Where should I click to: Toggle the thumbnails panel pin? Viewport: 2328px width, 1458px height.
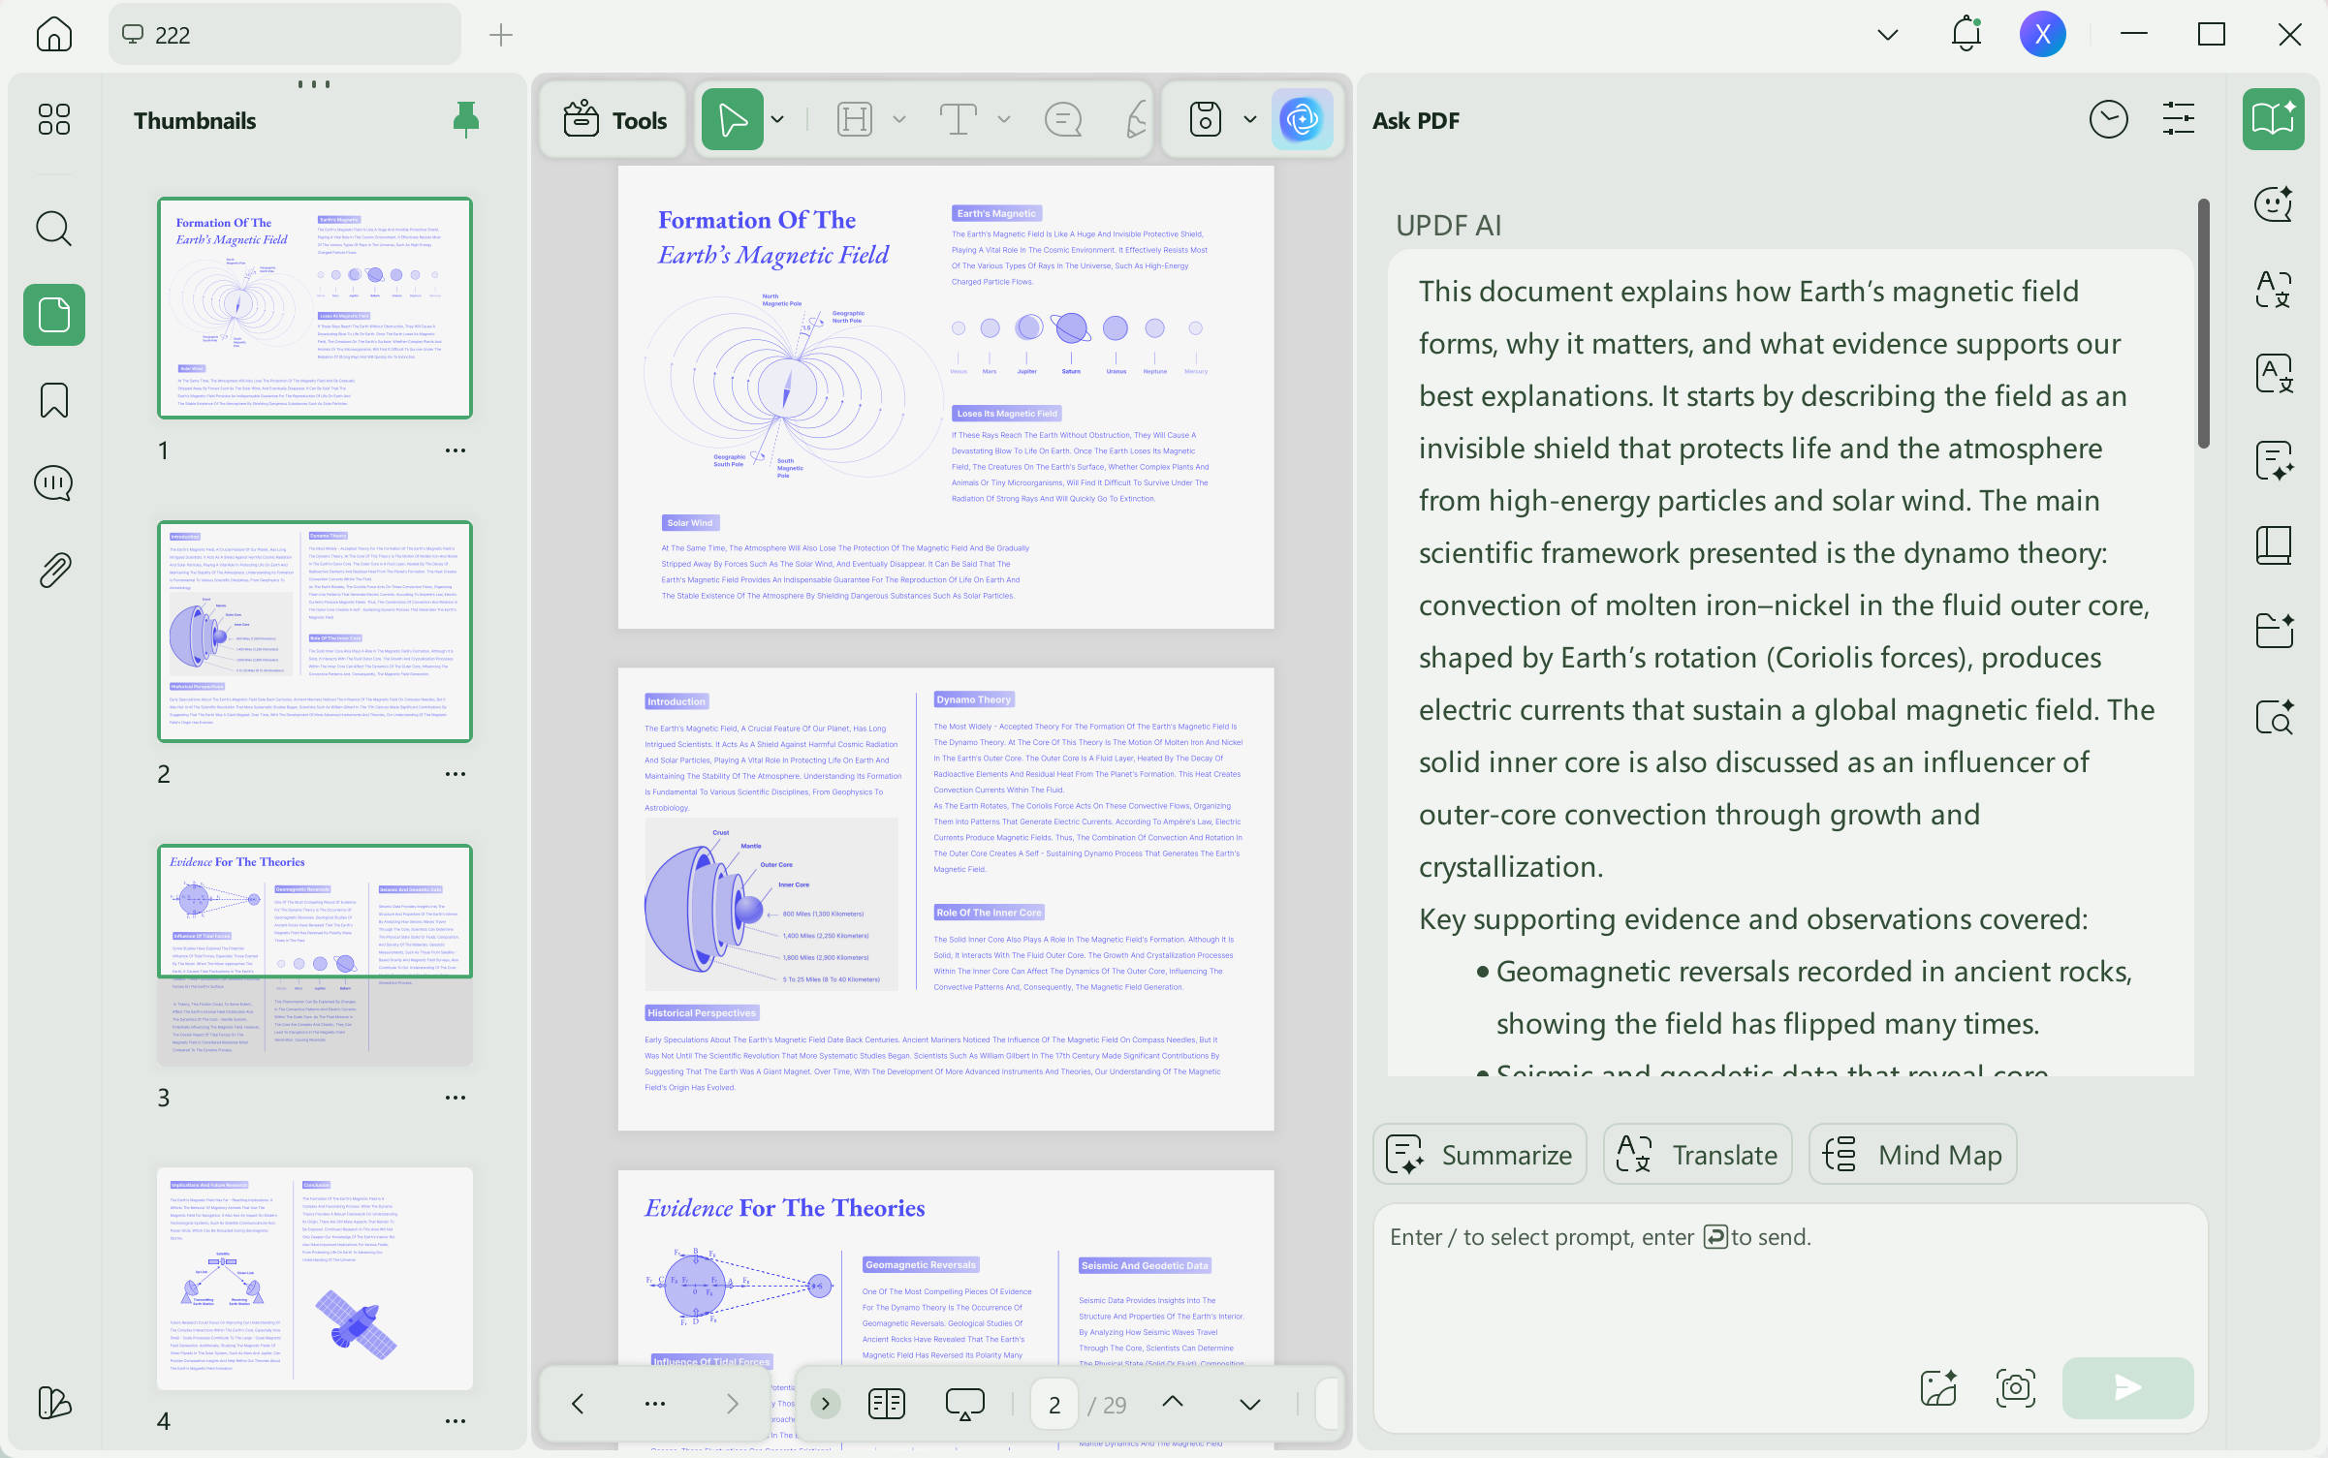[x=466, y=119]
